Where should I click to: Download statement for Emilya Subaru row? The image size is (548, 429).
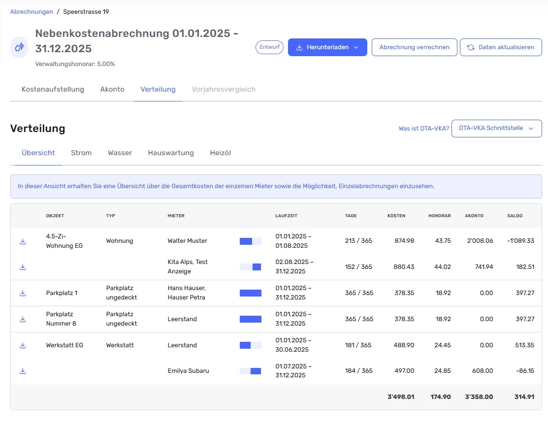click(x=23, y=371)
